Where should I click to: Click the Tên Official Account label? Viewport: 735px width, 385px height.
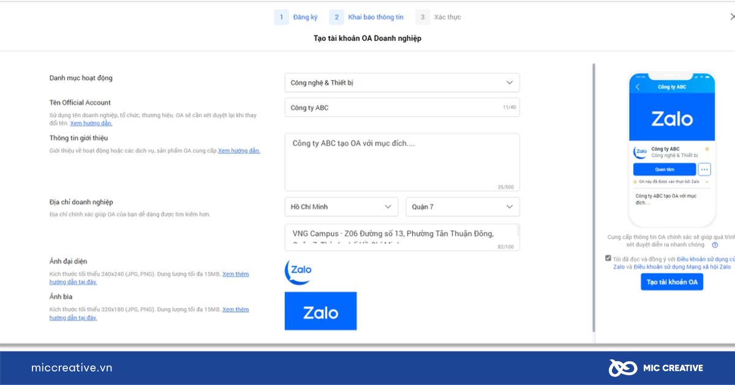coord(80,103)
